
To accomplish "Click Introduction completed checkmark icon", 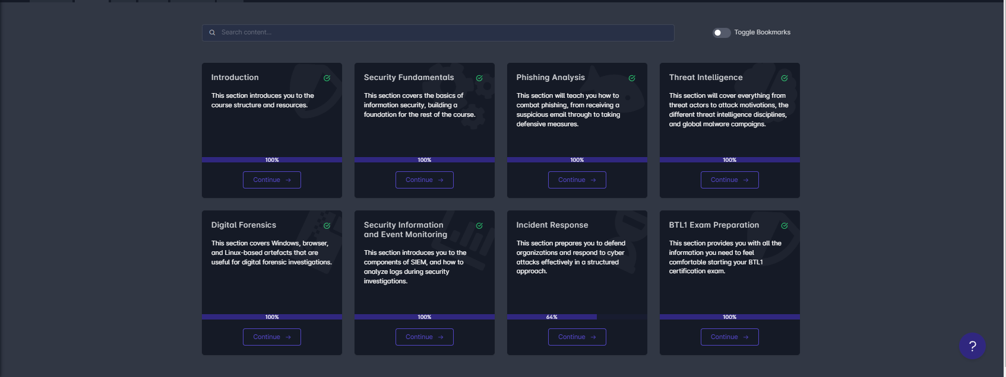I will tap(327, 78).
